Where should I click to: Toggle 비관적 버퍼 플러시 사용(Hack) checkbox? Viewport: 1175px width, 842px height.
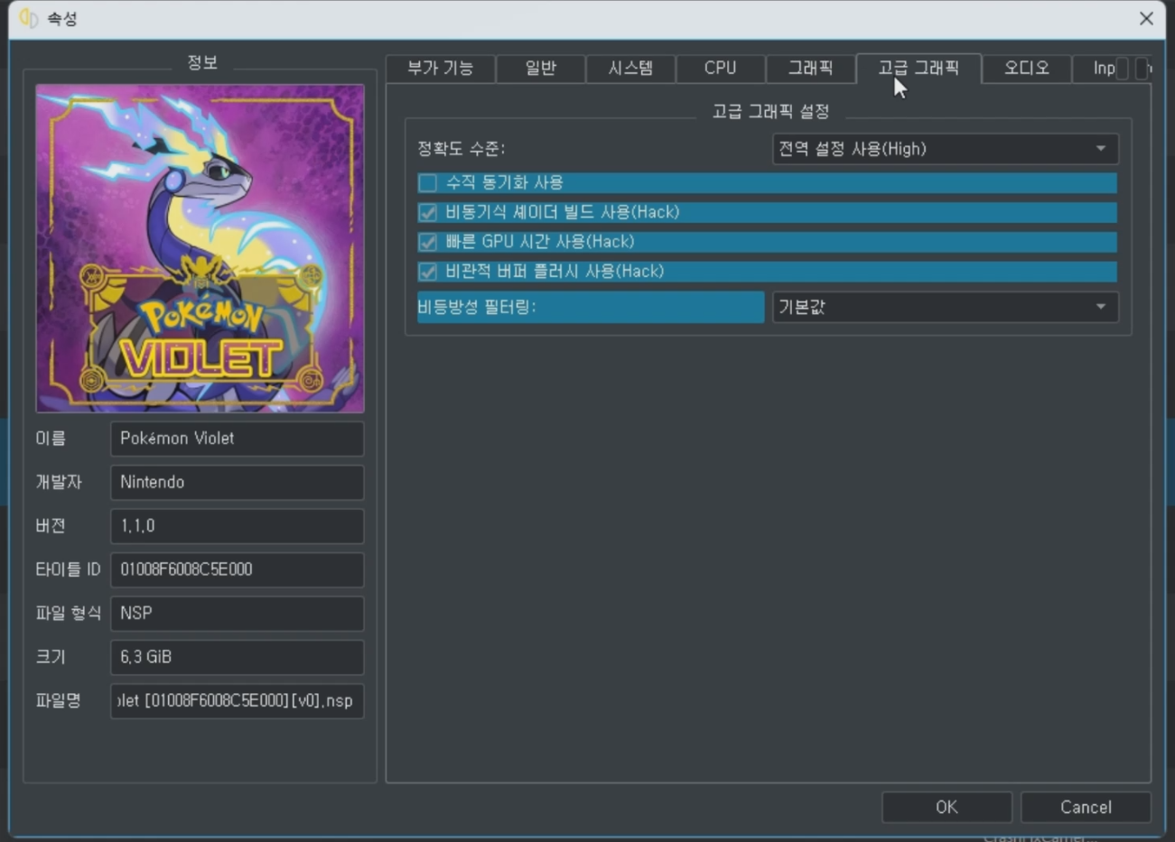click(427, 271)
